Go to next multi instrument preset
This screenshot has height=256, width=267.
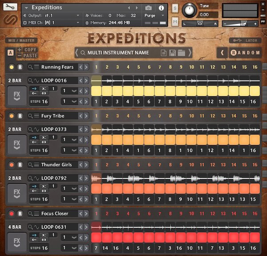coord(190,53)
